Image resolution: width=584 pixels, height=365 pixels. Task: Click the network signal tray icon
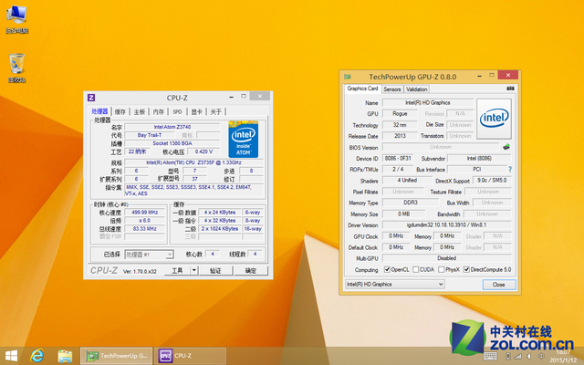tap(517, 356)
